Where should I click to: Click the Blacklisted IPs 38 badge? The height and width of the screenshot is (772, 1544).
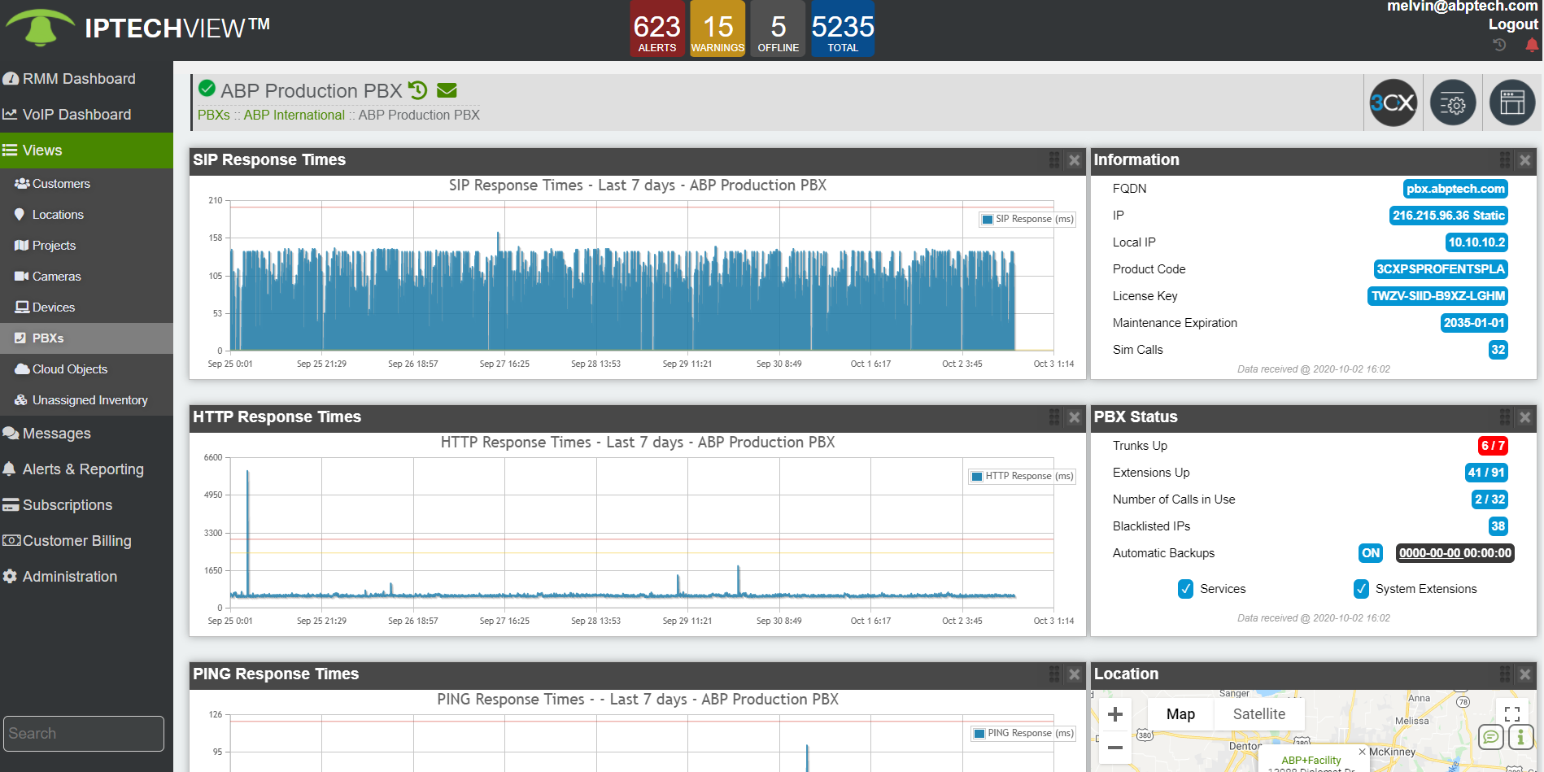[1498, 526]
